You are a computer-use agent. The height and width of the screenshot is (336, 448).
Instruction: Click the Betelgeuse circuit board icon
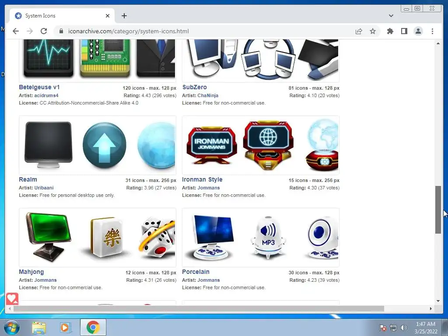coord(105,58)
